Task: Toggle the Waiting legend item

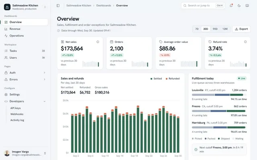Action: tap(238, 139)
